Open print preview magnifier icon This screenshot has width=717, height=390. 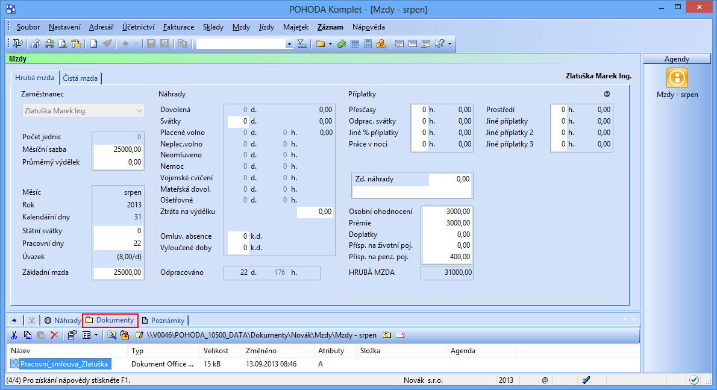pyautogui.click(x=63, y=43)
